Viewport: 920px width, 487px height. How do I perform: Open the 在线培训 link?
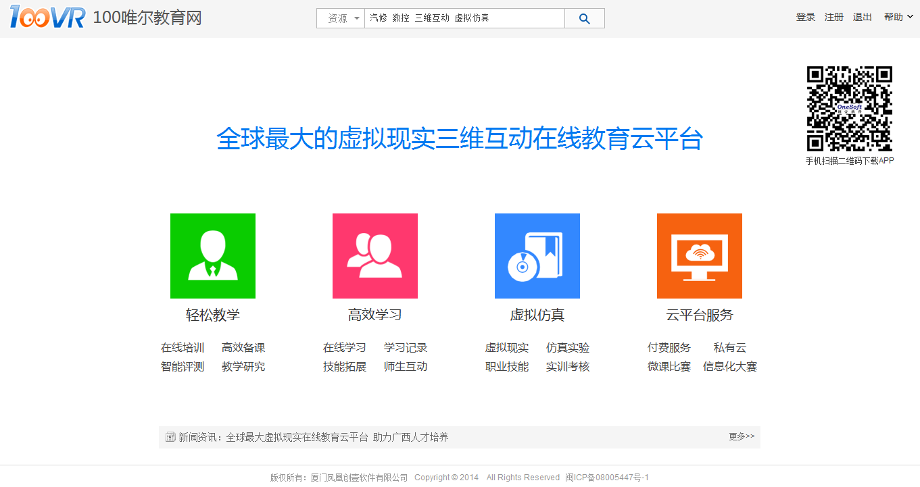[x=183, y=348]
